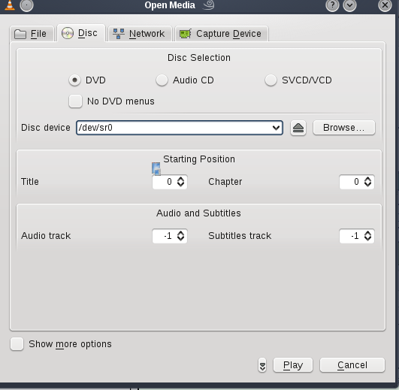This screenshot has height=390, width=399.
Task: Decrease the Audio track spinbox value
Action: click(x=180, y=239)
